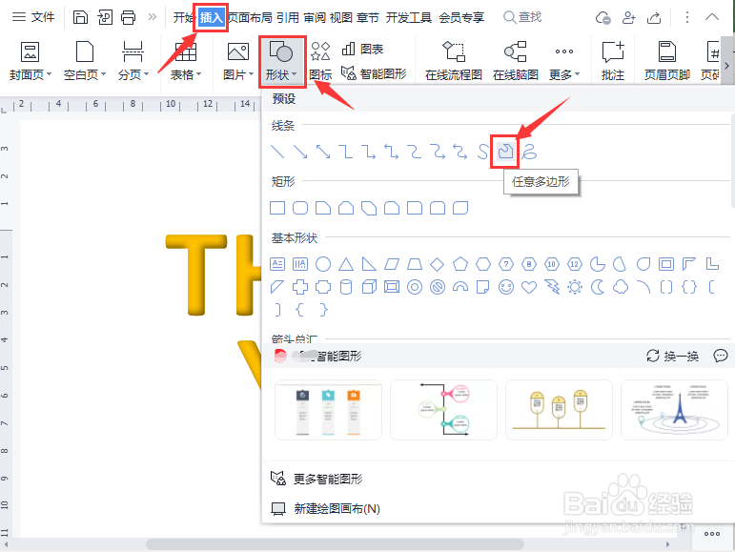Choose the rounded rectangle shape

(300, 208)
